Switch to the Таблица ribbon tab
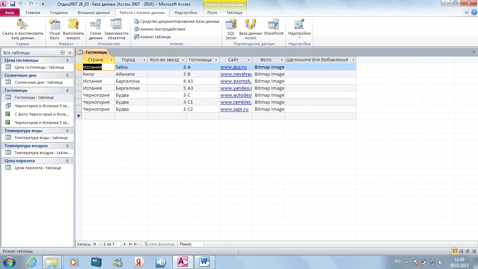Screen dimensions: 478x269 234,13
